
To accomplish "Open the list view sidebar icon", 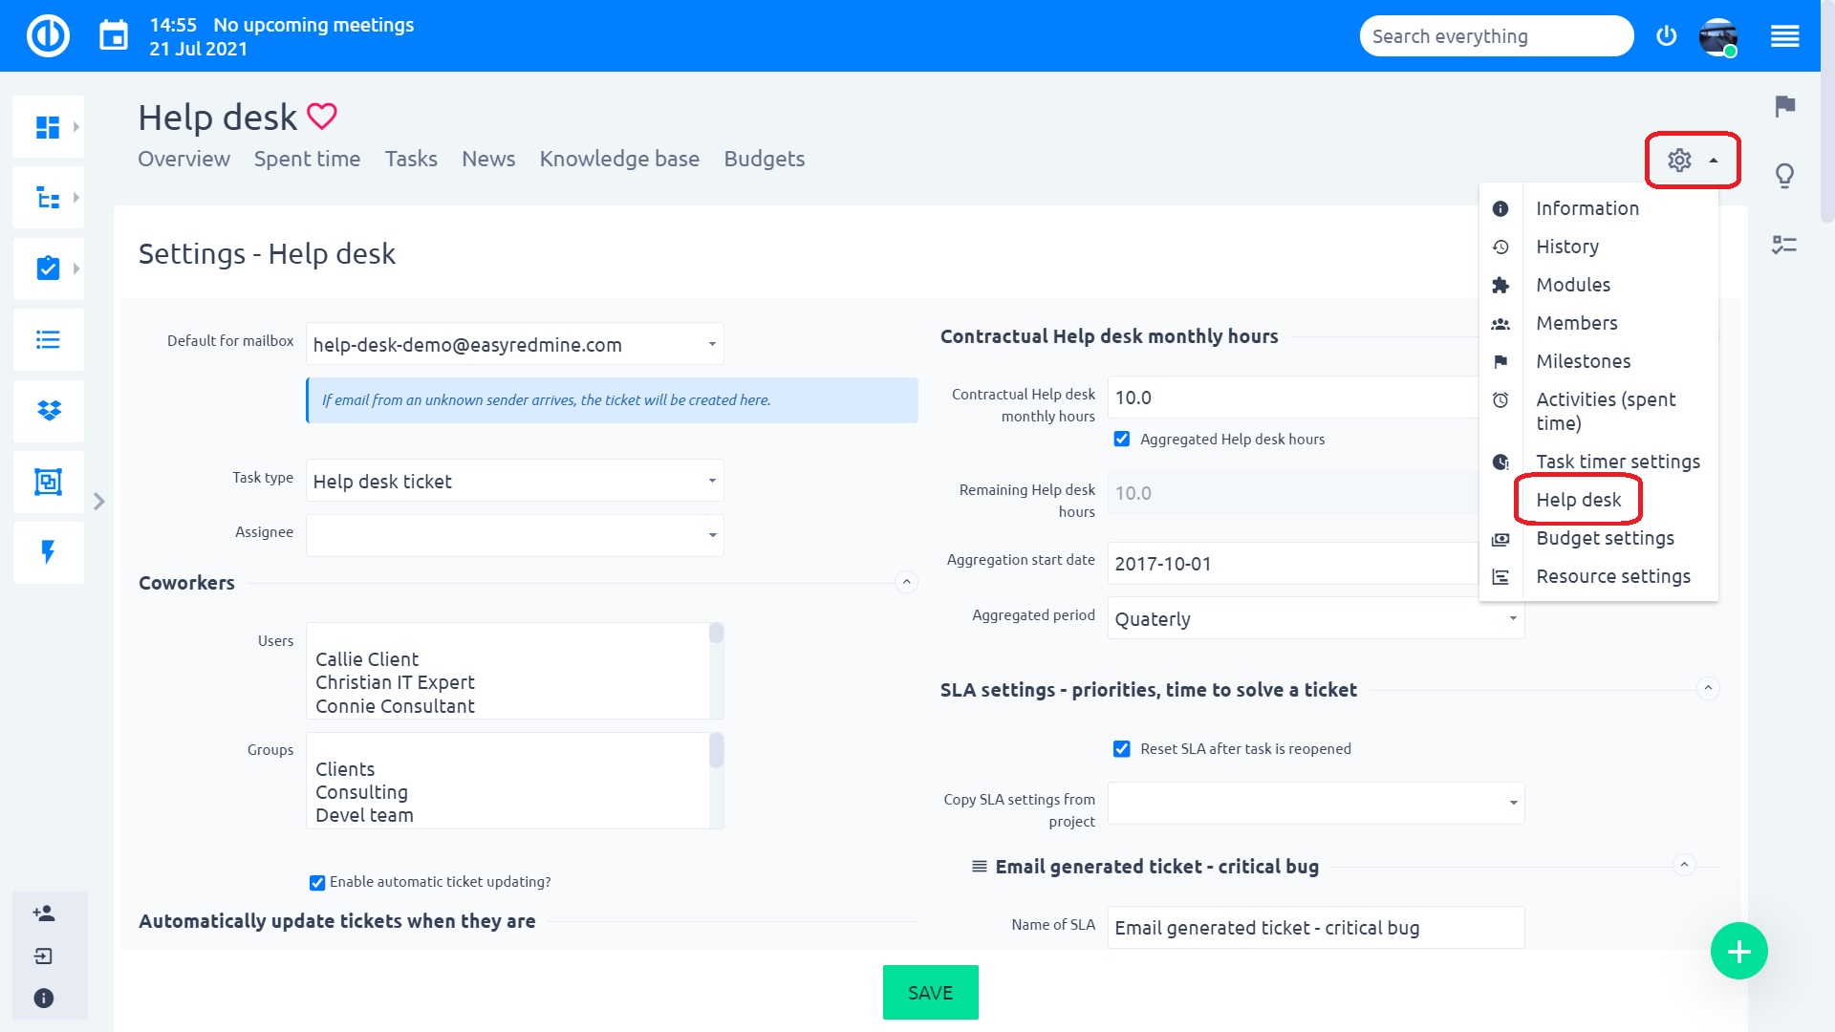I will pyautogui.click(x=48, y=339).
